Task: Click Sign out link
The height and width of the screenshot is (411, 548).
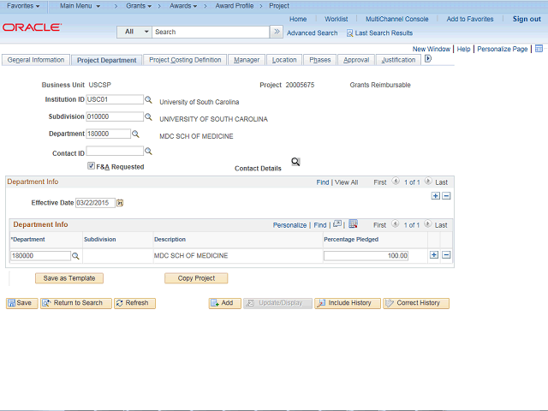Action: pos(527,19)
